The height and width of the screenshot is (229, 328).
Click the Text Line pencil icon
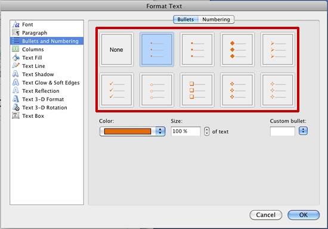[x=16, y=65]
